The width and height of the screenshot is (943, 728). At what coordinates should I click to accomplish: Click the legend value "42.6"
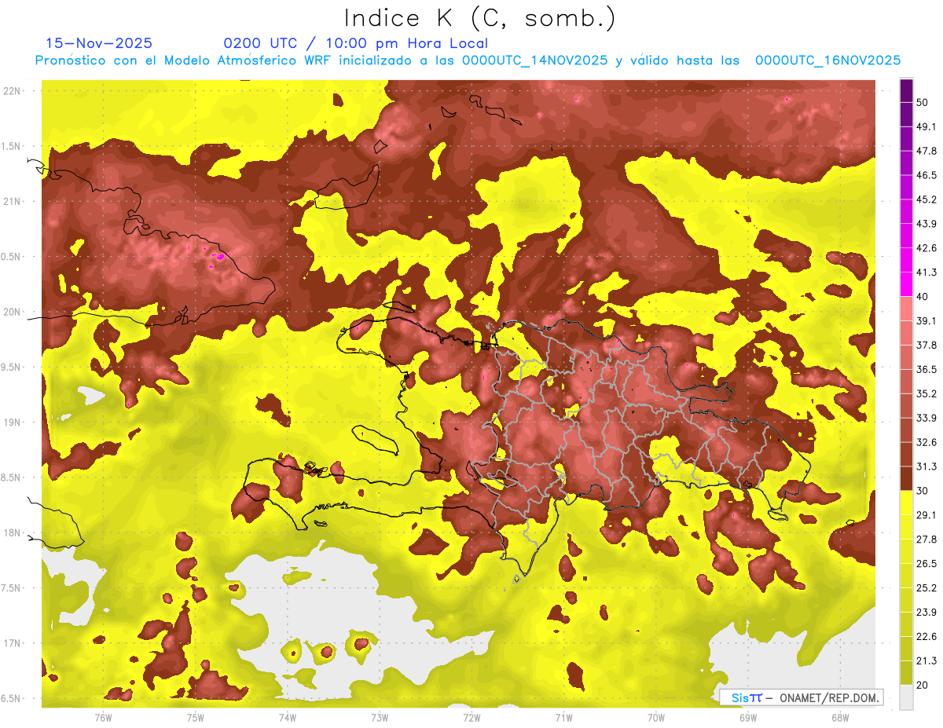tap(926, 248)
